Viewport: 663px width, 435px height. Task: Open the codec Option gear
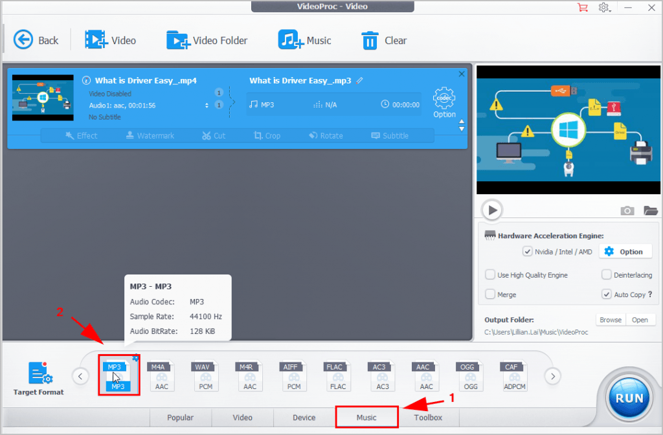coord(444,103)
